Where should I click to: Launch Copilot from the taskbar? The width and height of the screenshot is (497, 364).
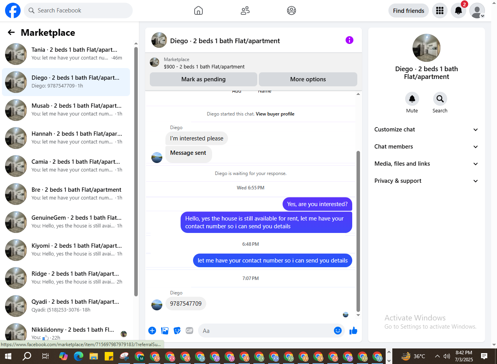pos(63,356)
